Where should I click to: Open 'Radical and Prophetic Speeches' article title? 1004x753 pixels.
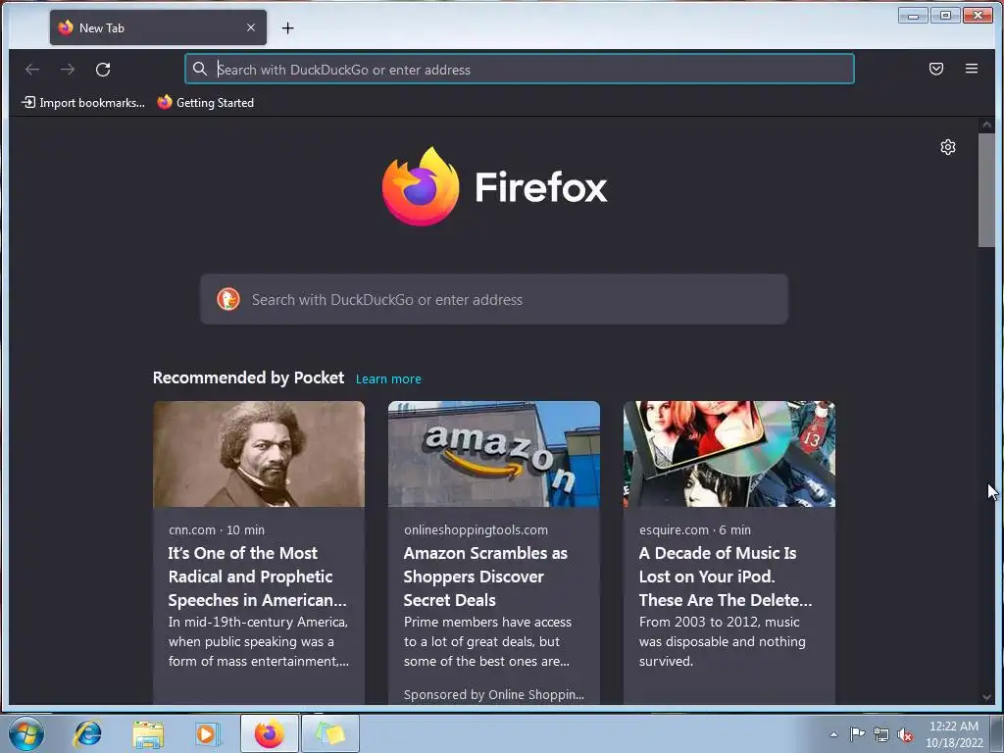pos(258,577)
